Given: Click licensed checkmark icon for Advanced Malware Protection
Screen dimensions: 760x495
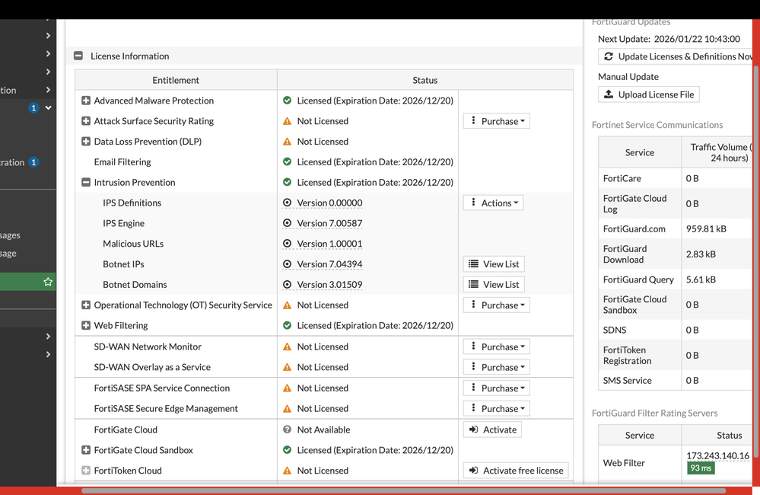Looking at the screenshot, I should 287,101.
